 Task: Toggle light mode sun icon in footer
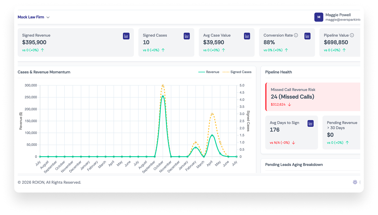pyautogui.click(x=355, y=182)
